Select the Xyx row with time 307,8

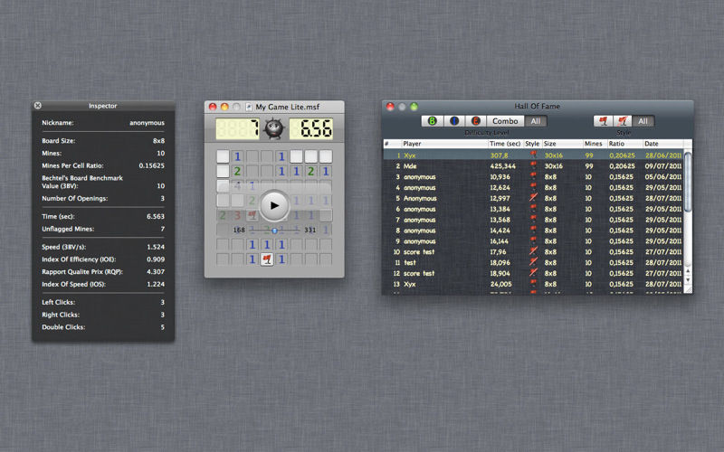(x=533, y=155)
